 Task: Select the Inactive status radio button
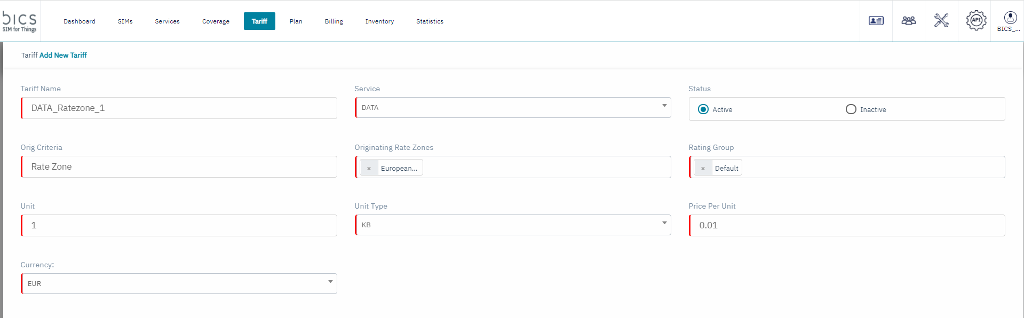point(851,109)
